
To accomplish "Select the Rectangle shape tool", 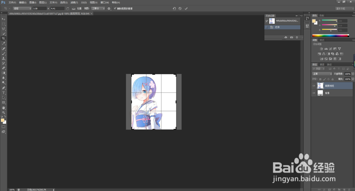I will click(x=4, y=103).
